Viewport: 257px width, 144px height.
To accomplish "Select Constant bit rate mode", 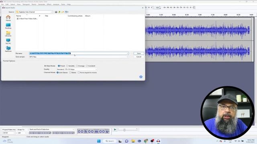I will [x=87, y=66].
